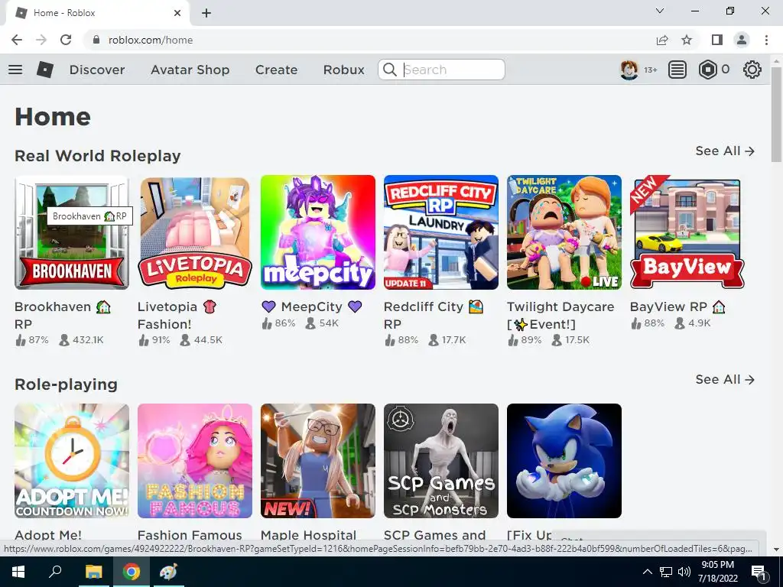Toggle the Chrome side panel

point(717,40)
